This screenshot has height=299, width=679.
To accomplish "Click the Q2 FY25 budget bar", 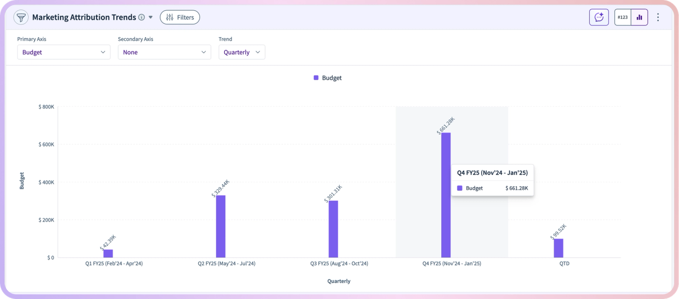I will pyautogui.click(x=221, y=226).
